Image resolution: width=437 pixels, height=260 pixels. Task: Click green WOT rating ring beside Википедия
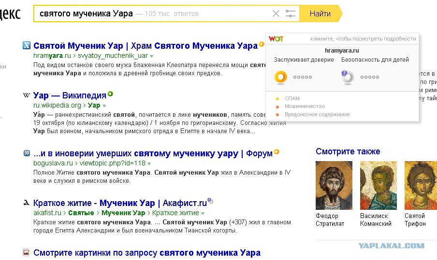coord(110,94)
